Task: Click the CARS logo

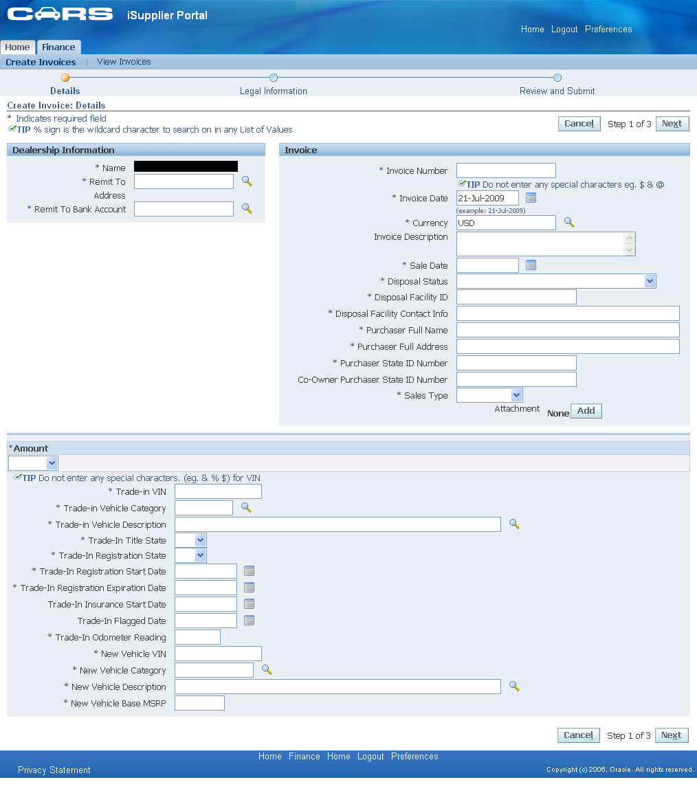Action: coord(60,14)
